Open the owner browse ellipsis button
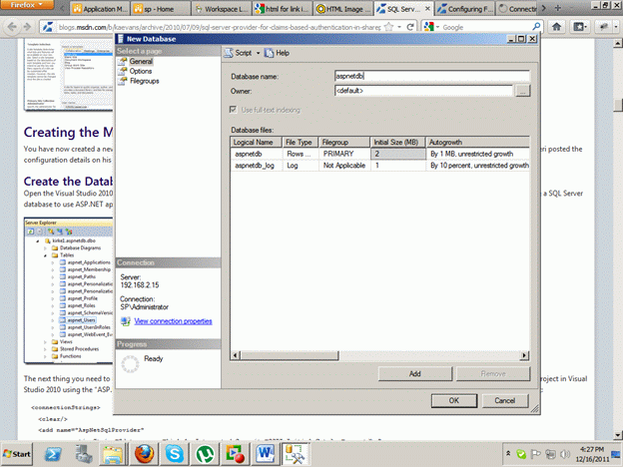The image size is (623, 467). 522,91
